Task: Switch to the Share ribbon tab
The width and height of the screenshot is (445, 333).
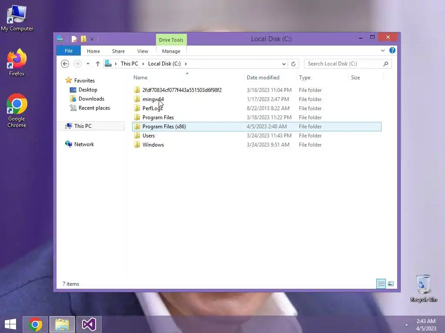Action: (118, 51)
